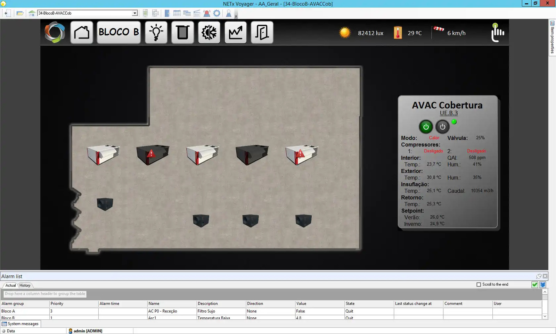The height and width of the screenshot is (334, 556).
Task: Turn off AVAC unit with grey power button
Action: click(442, 127)
